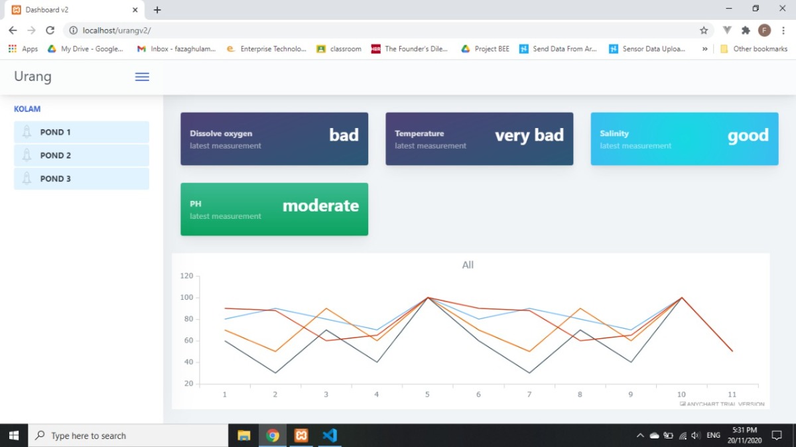
Task: Open the Chrome profile avatar
Action: (x=764, y=31)
